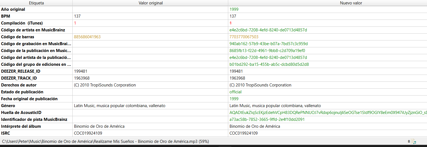427x147 pixels.
Task: Select the Género tag label
Action: pyautogui.click(x=8, y=106)
